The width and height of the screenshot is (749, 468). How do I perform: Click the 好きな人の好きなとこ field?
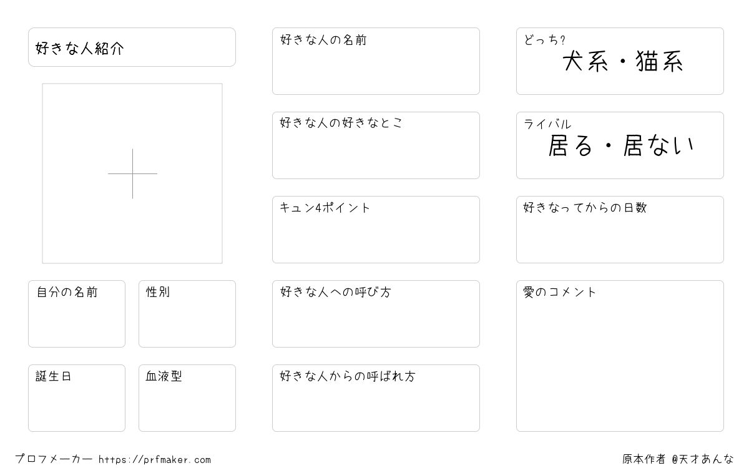[x=376, y=145]
